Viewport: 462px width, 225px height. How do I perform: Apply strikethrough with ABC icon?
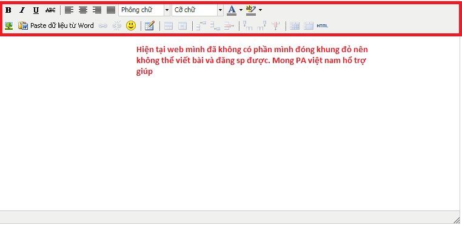point(50,10)
